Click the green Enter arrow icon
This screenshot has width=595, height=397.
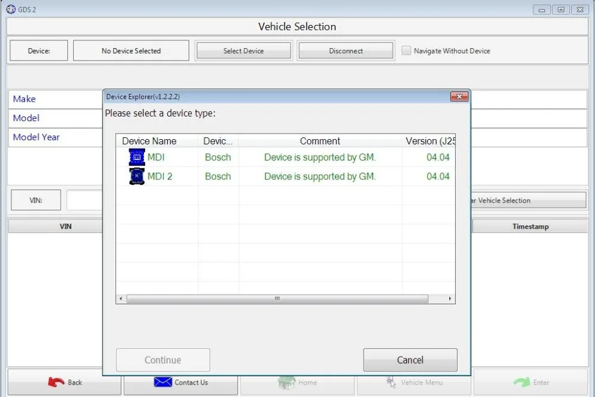(x=521, y=382)
